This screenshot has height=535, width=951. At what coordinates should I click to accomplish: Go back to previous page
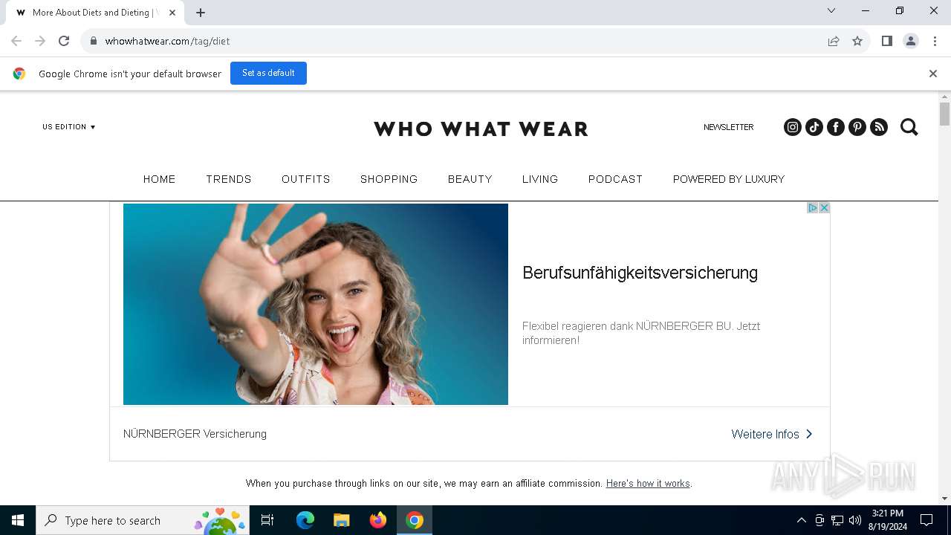[16, 41]
